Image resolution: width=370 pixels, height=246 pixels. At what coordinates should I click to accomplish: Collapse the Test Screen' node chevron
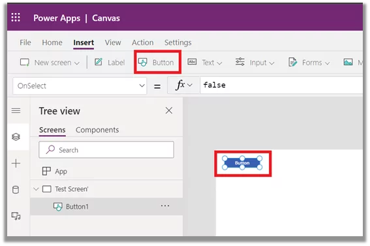click(x=36, y=189)
